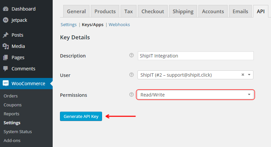Image resolution: width=271 pixels, height=147 pixels.
Task: Click the Media icon in sidebar
Action: pos(6,46)
